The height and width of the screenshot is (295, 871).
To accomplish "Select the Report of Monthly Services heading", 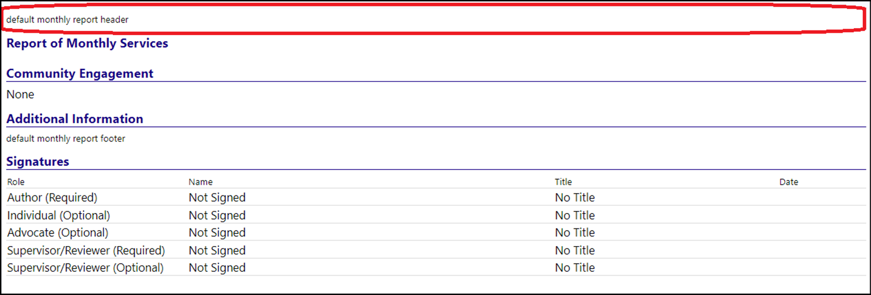I will (x=87, y=43).
